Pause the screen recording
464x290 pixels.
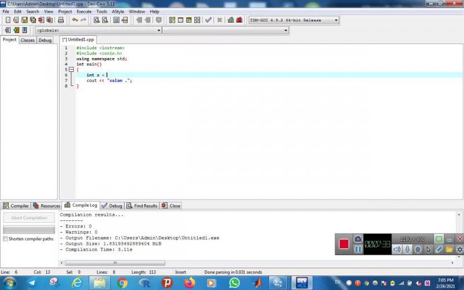point(358,249)
